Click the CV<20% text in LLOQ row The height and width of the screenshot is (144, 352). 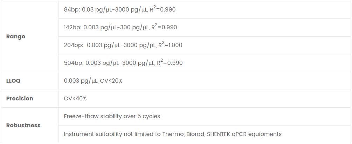(x=111, y=81)
